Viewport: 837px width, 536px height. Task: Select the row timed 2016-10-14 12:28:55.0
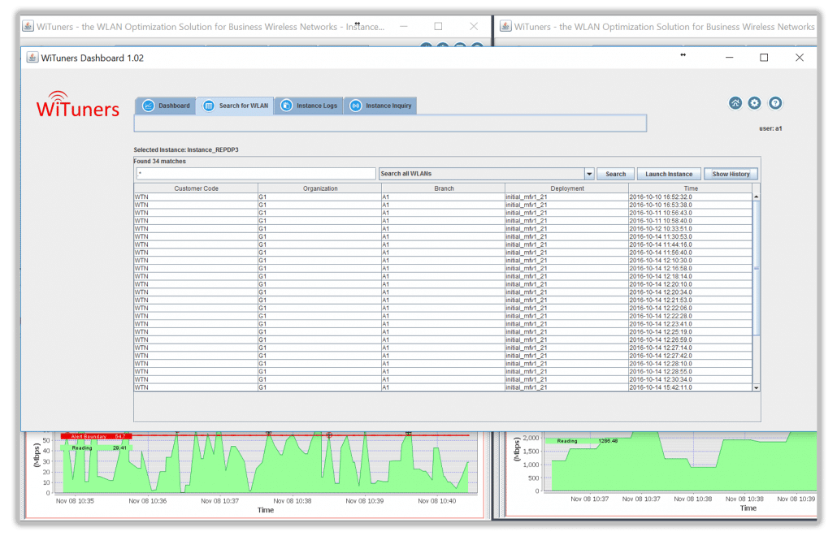tap(443, 372)
